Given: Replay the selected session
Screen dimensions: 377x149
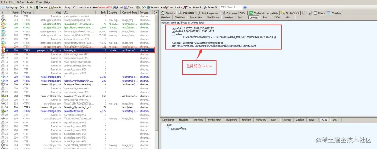Looking at the screenshot, I should [x=12, y=7].
